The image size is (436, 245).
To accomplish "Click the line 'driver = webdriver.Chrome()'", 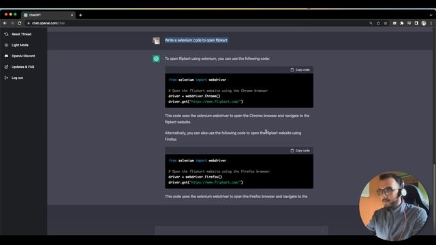I will (194, 96).
